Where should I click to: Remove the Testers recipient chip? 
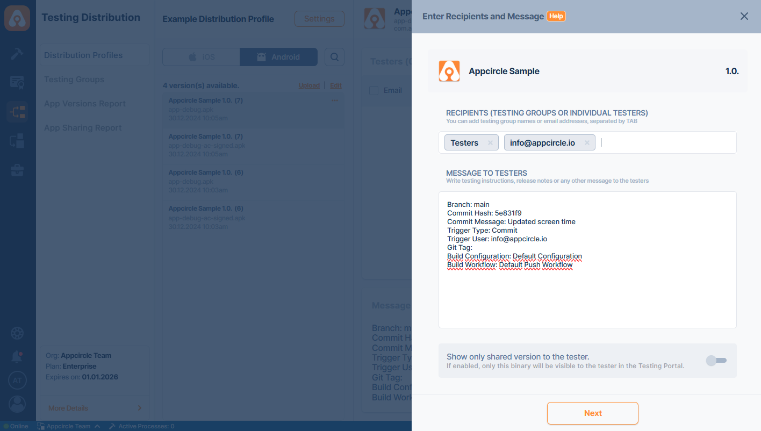pyautogui.click(x=490, y=142)
